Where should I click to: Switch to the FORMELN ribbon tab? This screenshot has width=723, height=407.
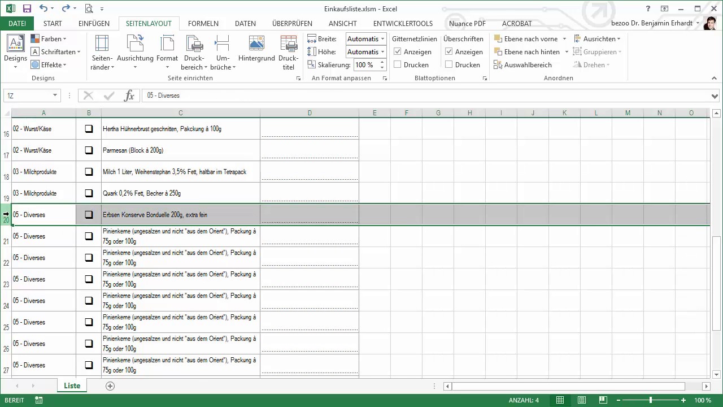(x=203, y=24)
